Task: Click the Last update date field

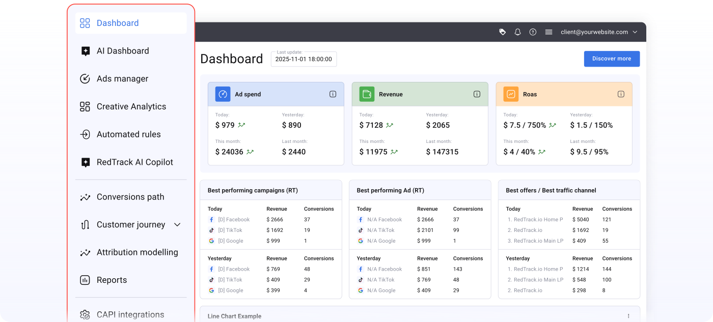Action: [x=304, y=59]
